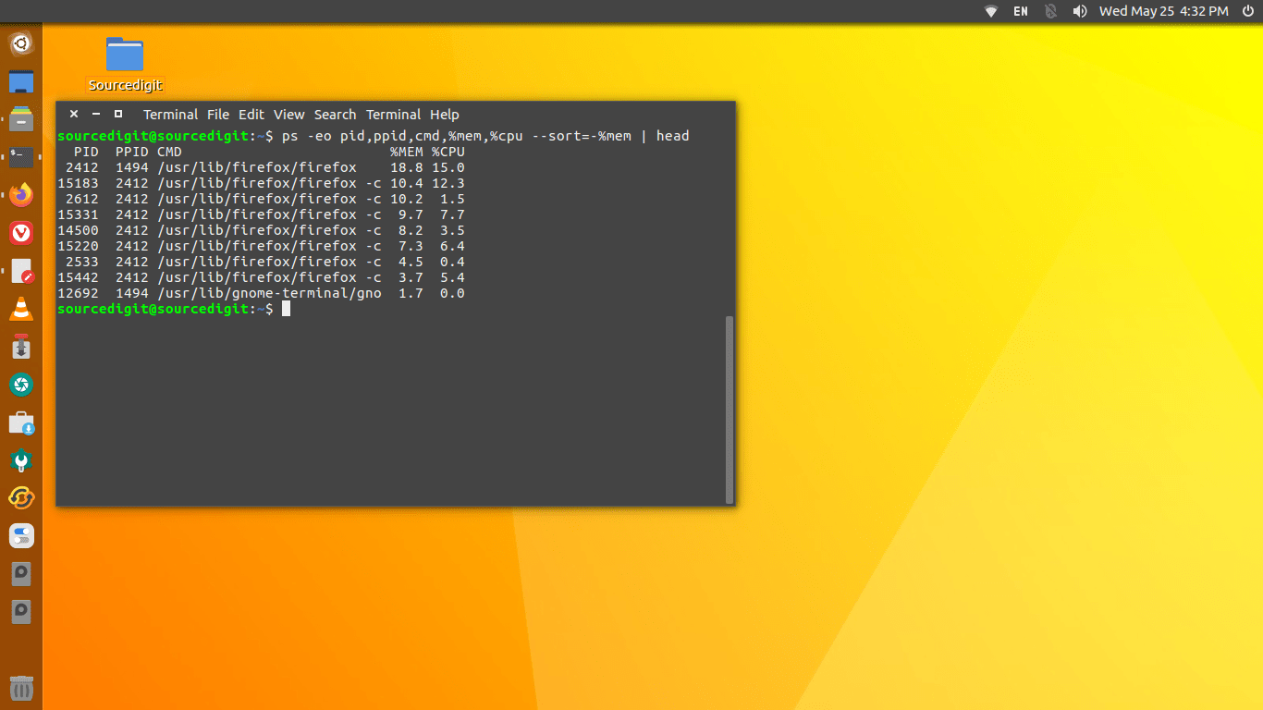Open the software store briefcase icon
The height and width of the screenshot is (710, 1263).
pyautogui.click(x=21, y=423)
